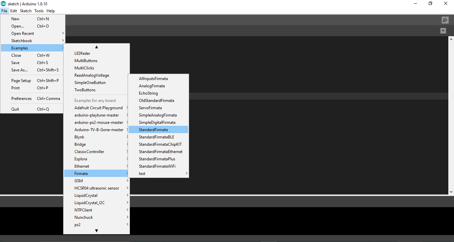The width and height of the screenshot is (454, 242).
Task: Expand the Esplora examples submenu
Action: tap(96, 159)
